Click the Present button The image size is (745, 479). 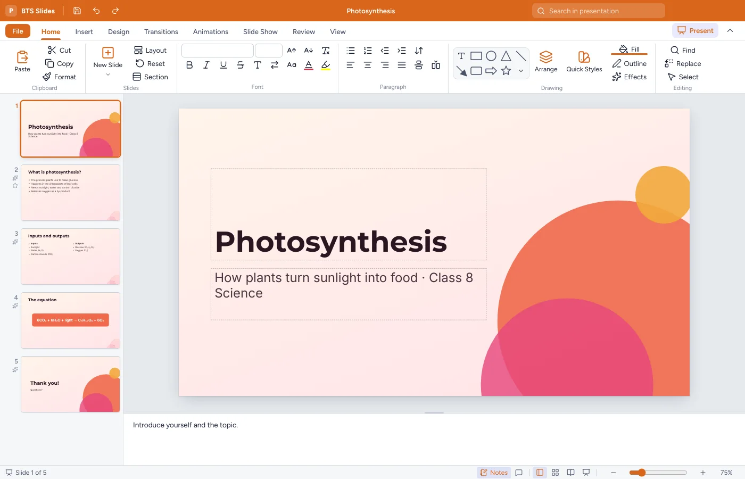[x=696, y=30]
